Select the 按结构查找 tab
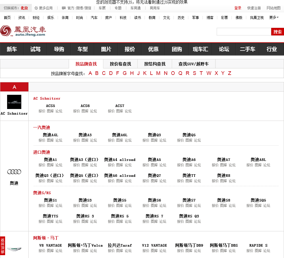The width and height of the screenshot is (284, 258). (155, 64)
